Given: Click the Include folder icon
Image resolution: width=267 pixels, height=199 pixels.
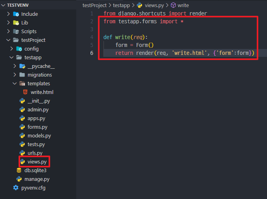Looking at the screenshot, I should pos(16,14).
